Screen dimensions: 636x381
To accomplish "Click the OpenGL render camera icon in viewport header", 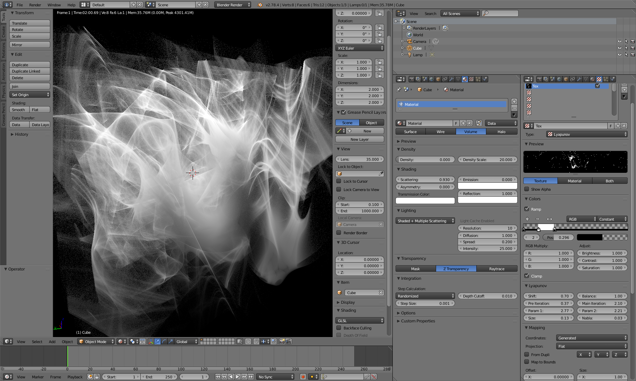I will [x=282, y=341].
